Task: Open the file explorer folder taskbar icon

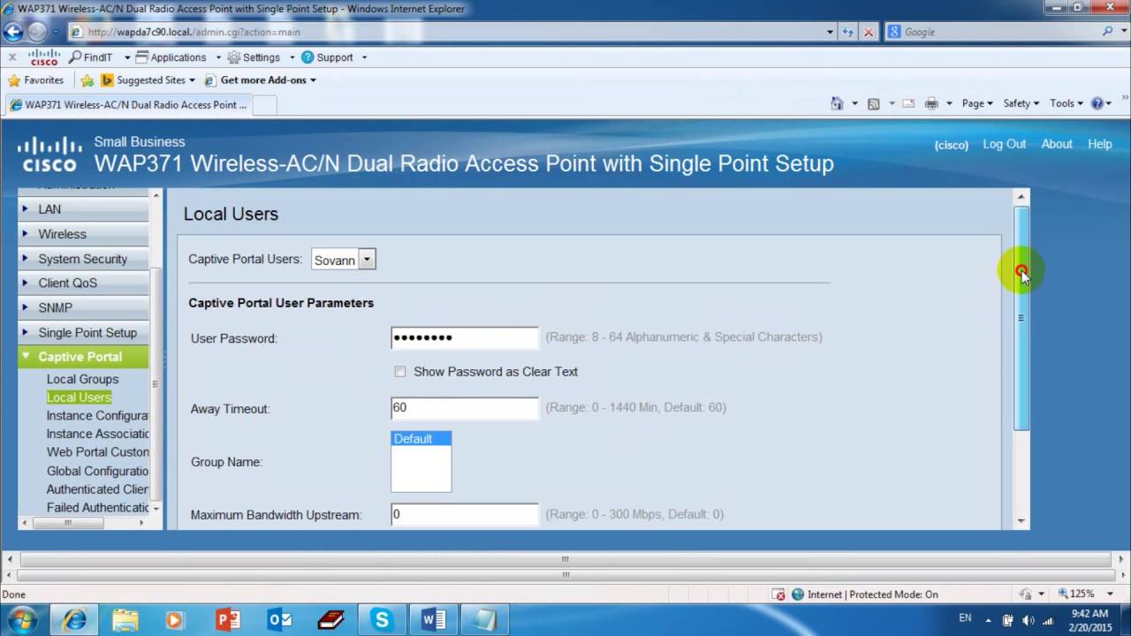Action: [x=125, y=620]
